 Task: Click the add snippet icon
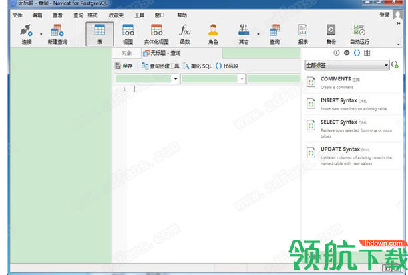pos(395,65)
